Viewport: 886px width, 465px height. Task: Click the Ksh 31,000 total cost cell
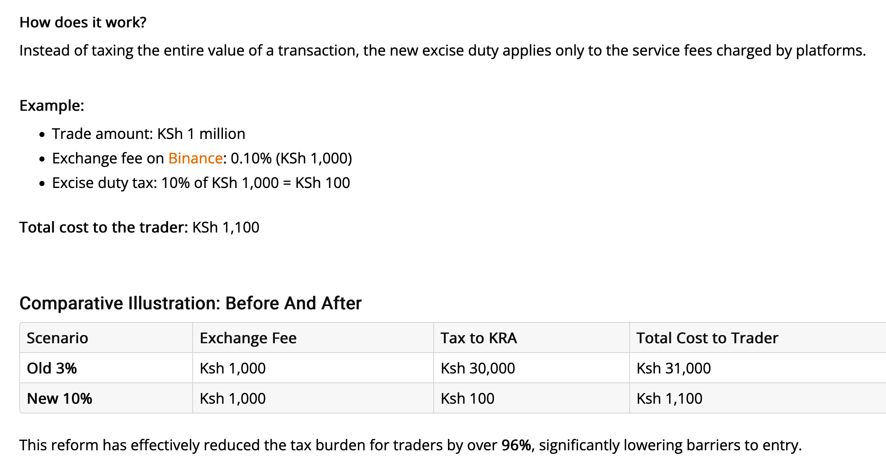[673, 369]
